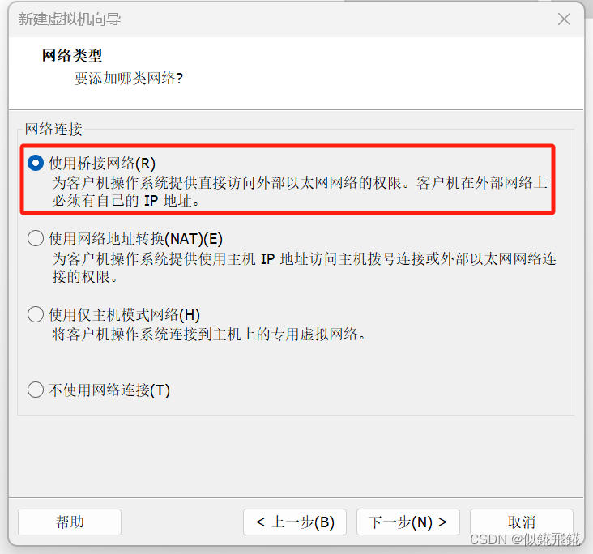
Task: Click the 使用网络地址转换(NAT)(E) label text
Action: pos(136,239)
